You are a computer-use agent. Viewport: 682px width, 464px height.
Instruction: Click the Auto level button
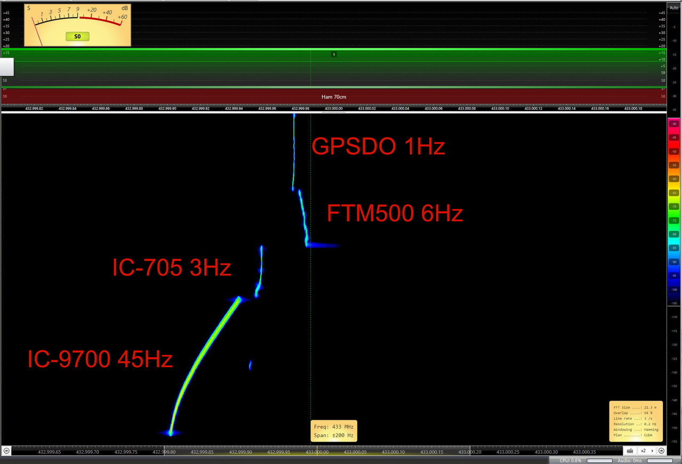675,8
